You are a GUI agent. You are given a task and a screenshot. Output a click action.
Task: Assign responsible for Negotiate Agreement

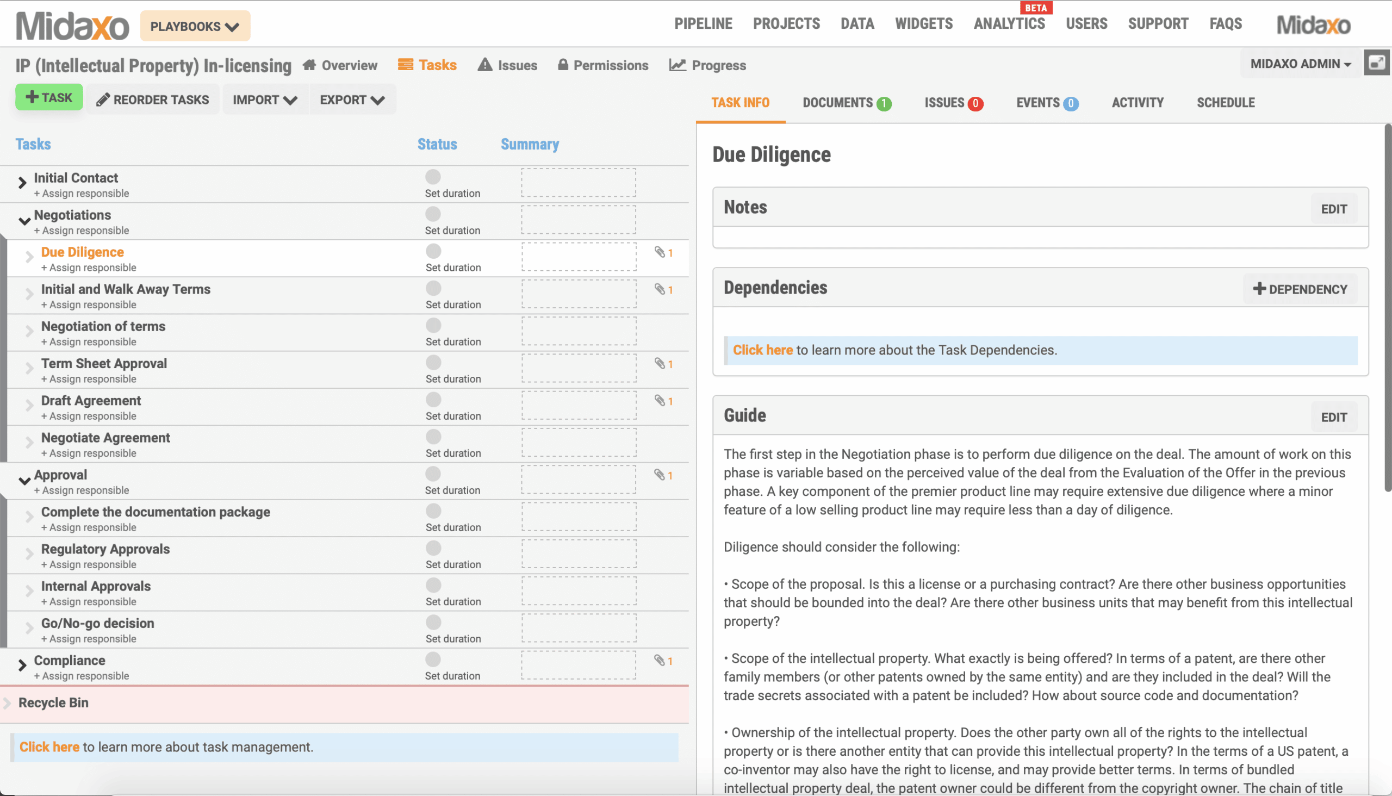89,453
